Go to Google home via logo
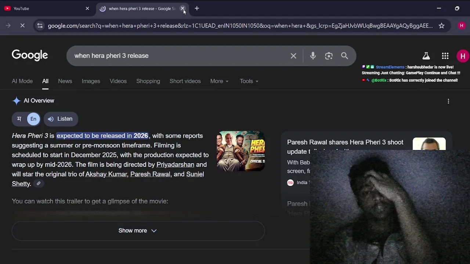The width and height of the screenshot is (470, 264). coord(30,55)
